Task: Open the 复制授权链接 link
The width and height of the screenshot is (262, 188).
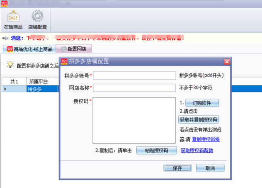Action: (x=206, y=139)
